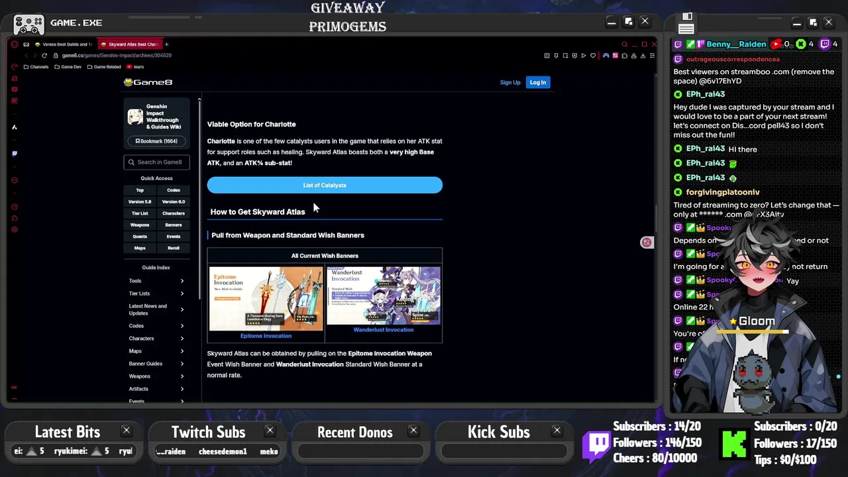Open the learn YouTube bookmark
This screenshot has height=477, width=848.
134,67
